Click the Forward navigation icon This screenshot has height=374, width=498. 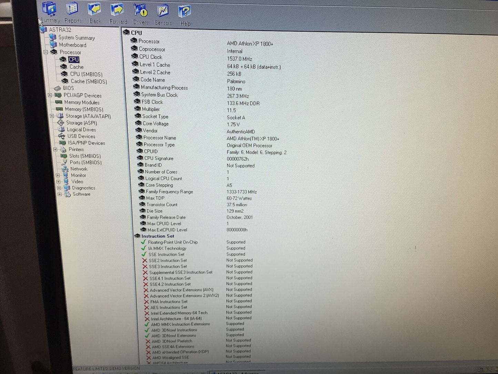(117, 10)
